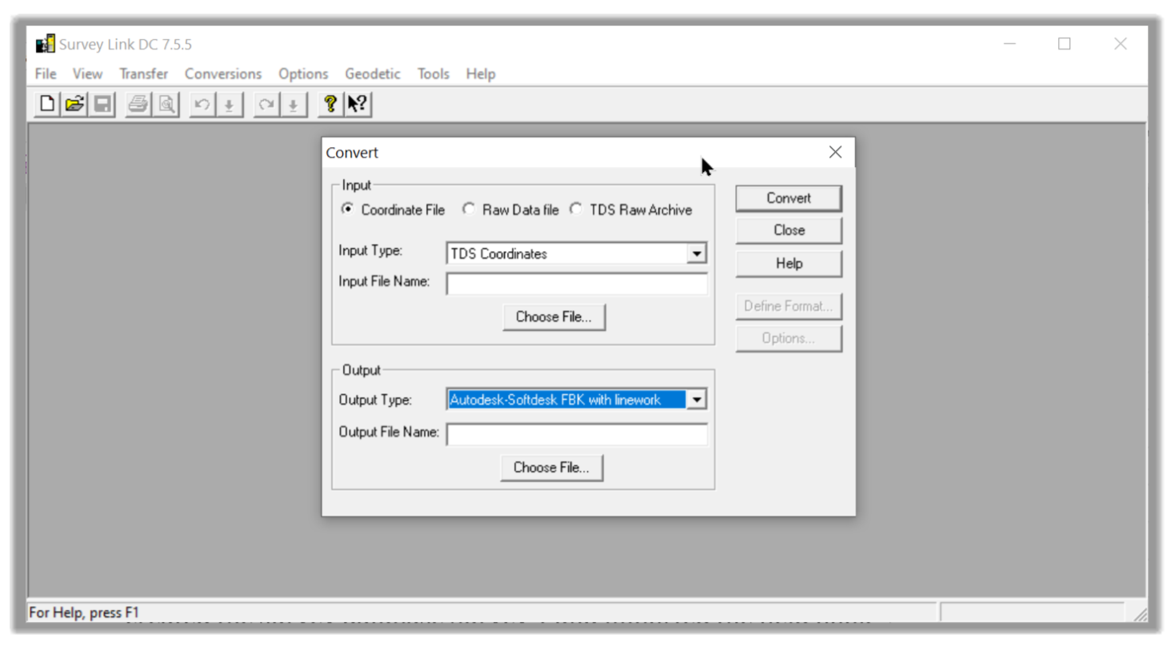Click the Save floppy disk icon
1175x650 pixels.
[102, 104]
